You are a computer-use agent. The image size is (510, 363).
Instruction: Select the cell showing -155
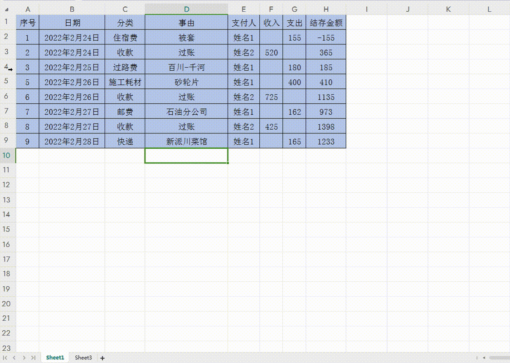326,38
